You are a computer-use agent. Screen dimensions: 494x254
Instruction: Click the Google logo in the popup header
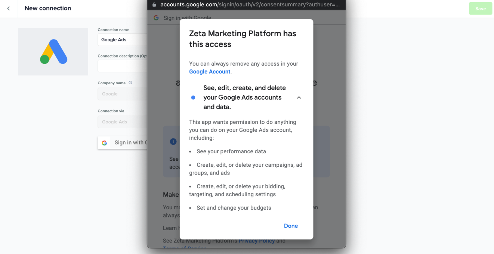[x=156, y=18]
